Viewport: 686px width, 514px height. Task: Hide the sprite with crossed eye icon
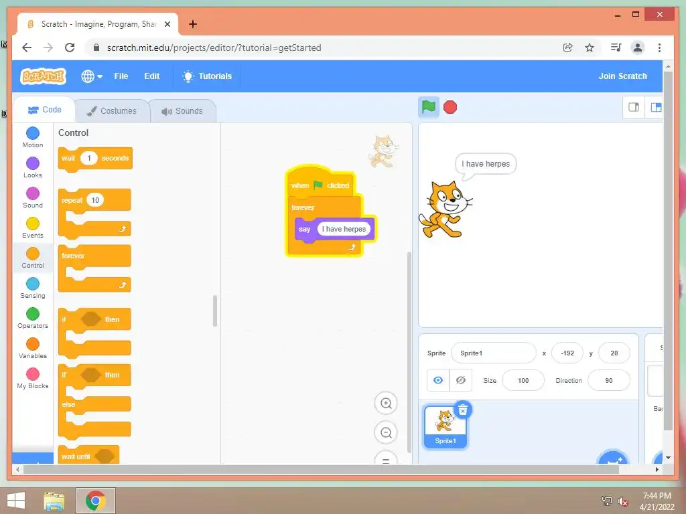point(461,380)
